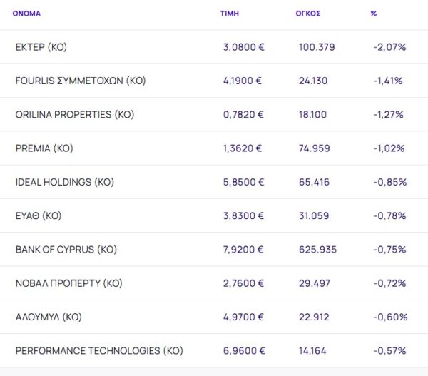This screenshot has height=376, width=428.
Task: Open the ΑΛΟΥΜΥΛ (ΚΟ) stock
Action: [49, 317]
